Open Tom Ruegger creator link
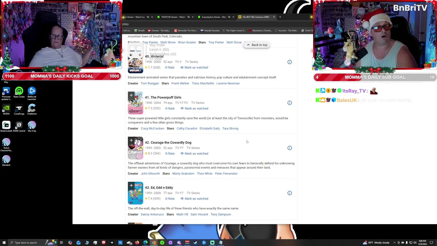 coord(150,83)
